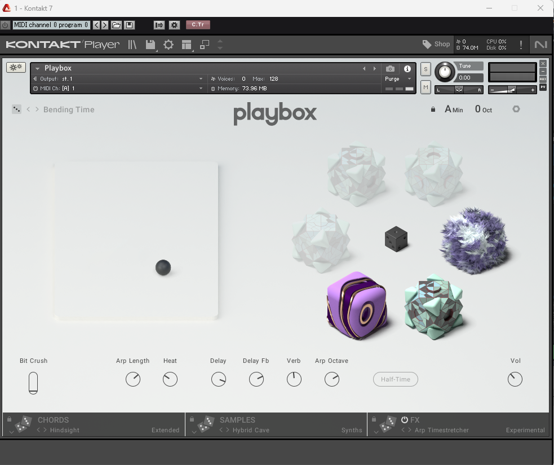Click the instrument wrench edit icon
Screen dimensions: 554x465
[x=16, y=67]
